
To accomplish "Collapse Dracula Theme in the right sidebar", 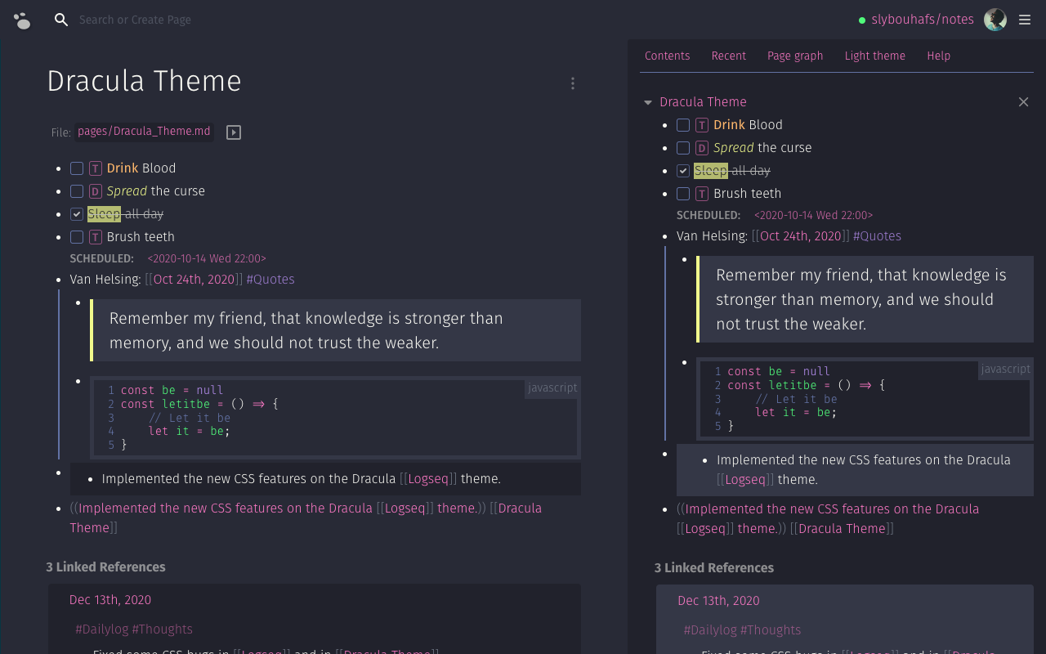I will tap(648, 101).
